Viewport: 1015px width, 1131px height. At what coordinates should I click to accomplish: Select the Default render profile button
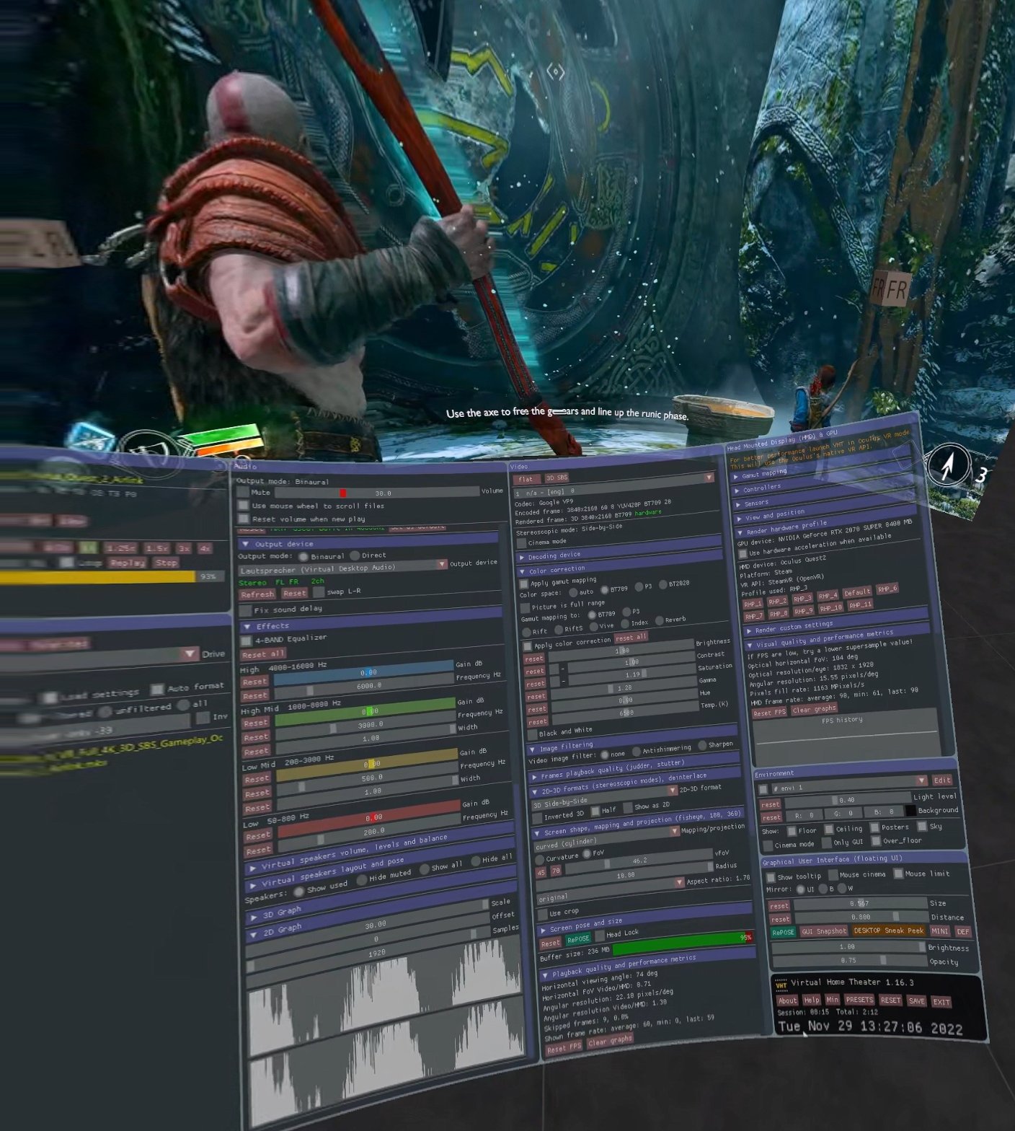click(858, 592)
